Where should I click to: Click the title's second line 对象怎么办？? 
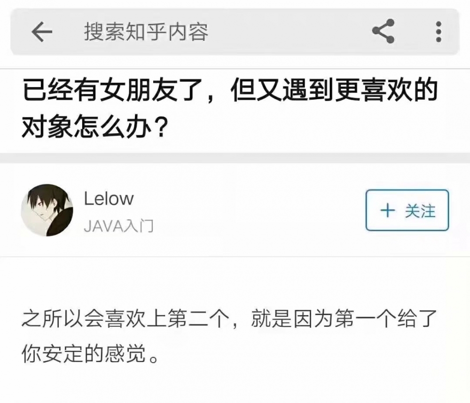tap(94, 127)
